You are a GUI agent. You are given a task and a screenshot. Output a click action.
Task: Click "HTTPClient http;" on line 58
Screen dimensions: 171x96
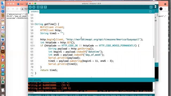pos(51,30)
